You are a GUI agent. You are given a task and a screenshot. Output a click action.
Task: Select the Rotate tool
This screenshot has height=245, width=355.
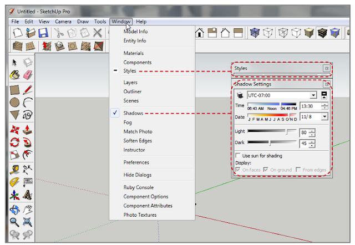pyautogui.click(x=14, y=142)
